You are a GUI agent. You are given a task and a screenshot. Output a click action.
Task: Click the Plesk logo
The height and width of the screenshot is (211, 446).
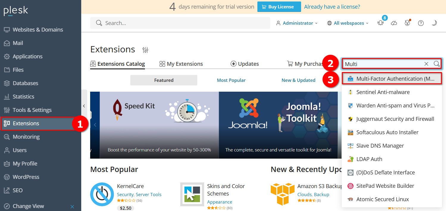pyautogui.click(x=16, y=11)
